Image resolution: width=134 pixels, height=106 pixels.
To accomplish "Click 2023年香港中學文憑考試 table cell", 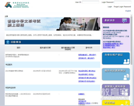I will tap(14, 71).
